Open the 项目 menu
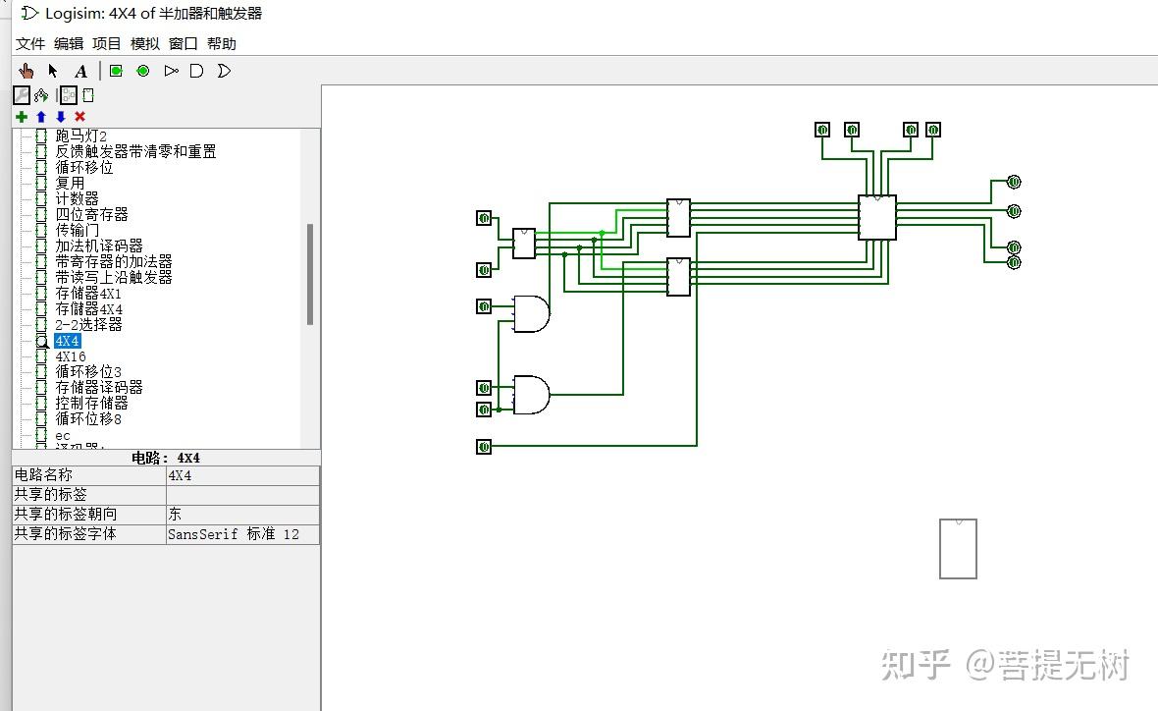 tap(104, 43)
